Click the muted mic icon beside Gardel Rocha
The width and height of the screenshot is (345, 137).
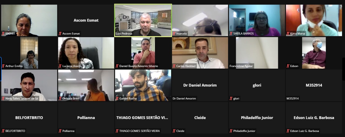[x=117, y=99]
